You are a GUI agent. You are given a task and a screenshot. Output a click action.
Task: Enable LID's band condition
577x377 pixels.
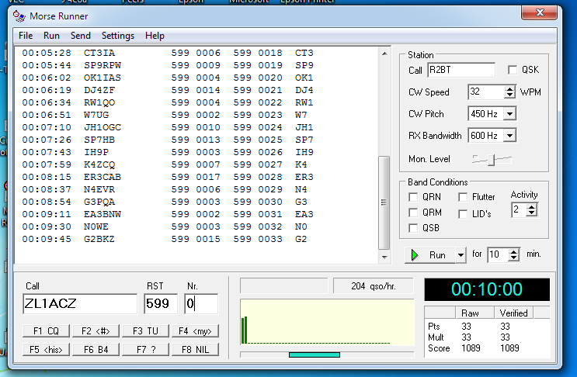463,213
